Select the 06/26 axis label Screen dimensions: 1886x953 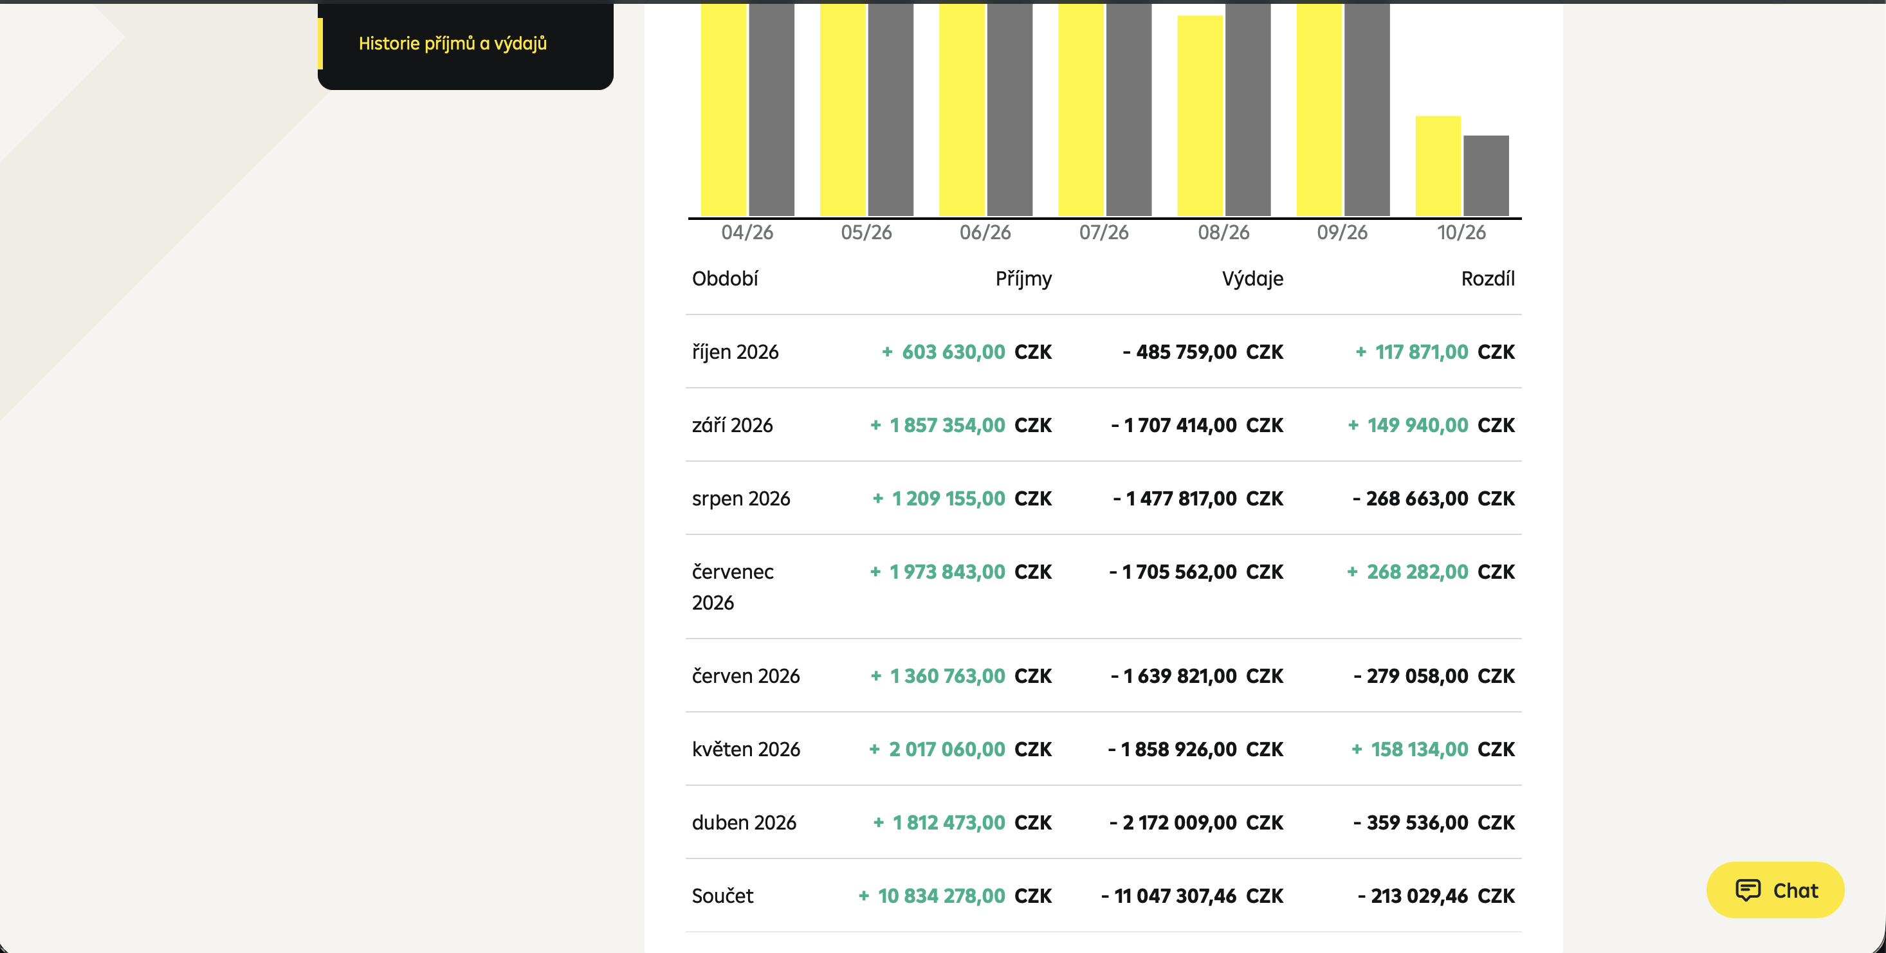985,232
